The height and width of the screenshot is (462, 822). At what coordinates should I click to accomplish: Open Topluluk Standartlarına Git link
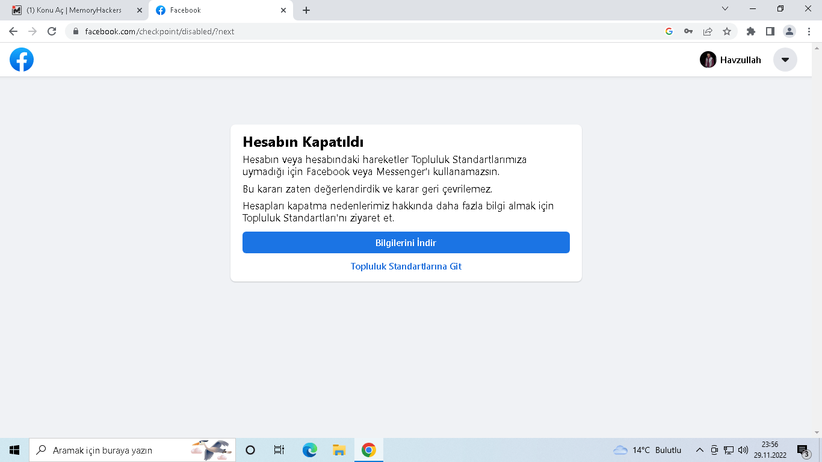point(406,266)
